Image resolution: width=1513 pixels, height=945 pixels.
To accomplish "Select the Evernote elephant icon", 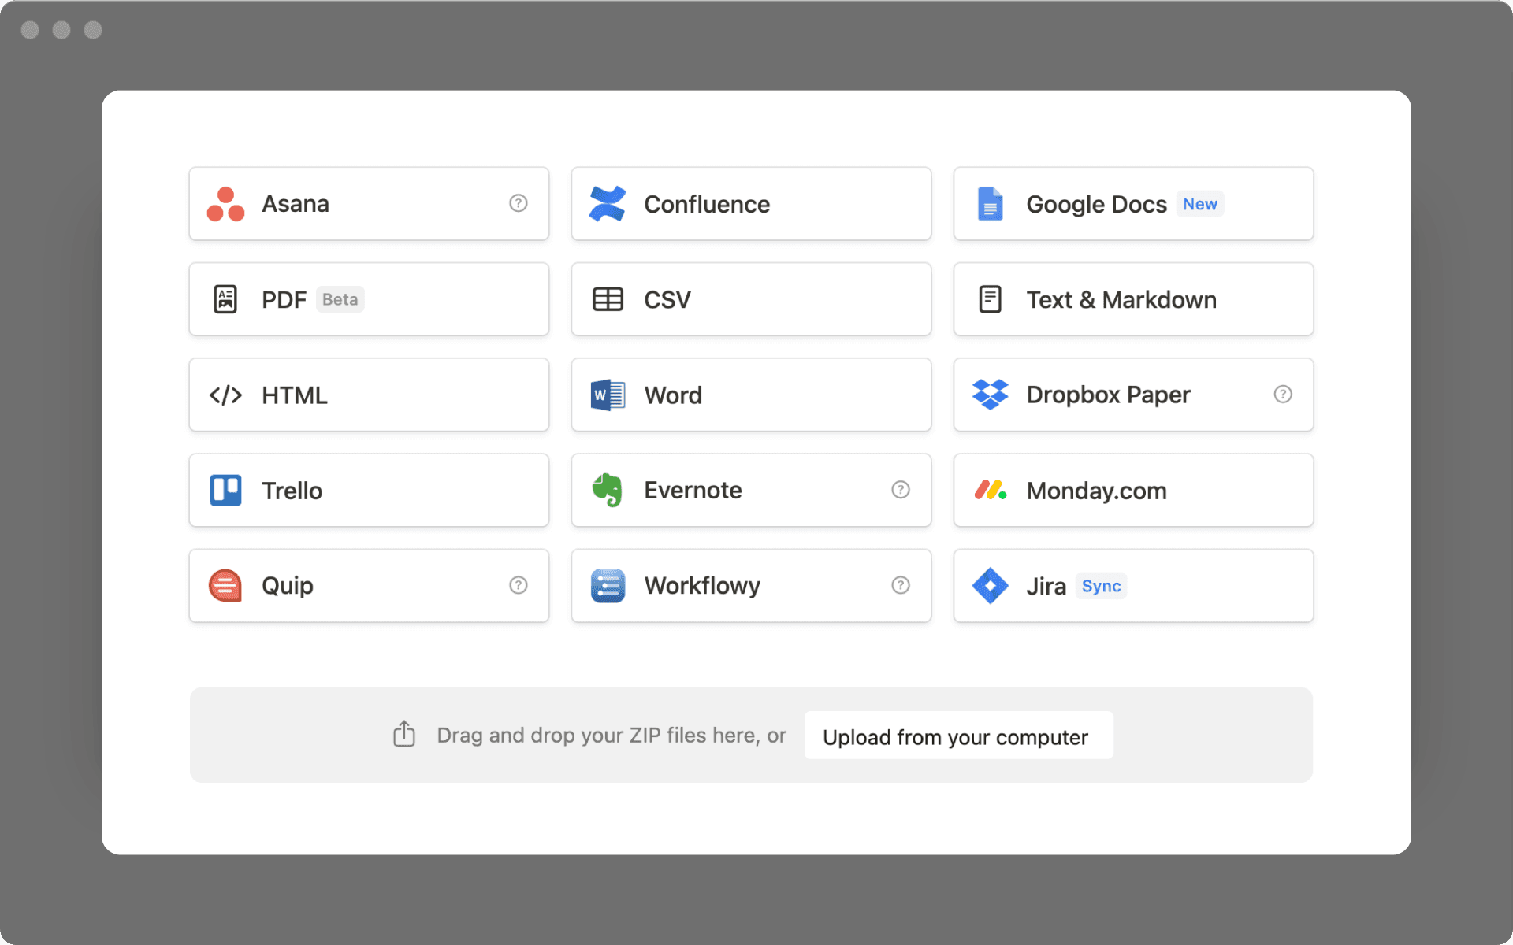I will (607, 490).
